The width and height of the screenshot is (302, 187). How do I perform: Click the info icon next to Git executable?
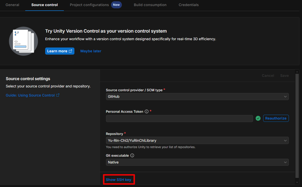(132, 156)
